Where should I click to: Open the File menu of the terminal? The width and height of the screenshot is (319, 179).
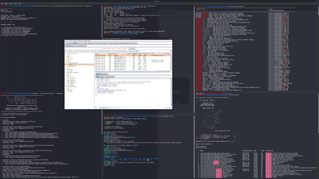(2, 3)
